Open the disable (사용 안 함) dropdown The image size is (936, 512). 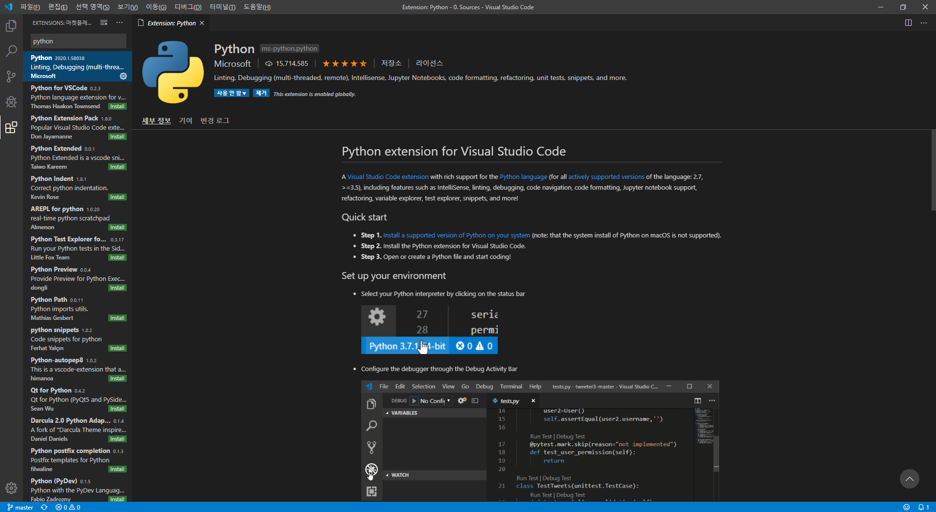click(x=232, y=93)
